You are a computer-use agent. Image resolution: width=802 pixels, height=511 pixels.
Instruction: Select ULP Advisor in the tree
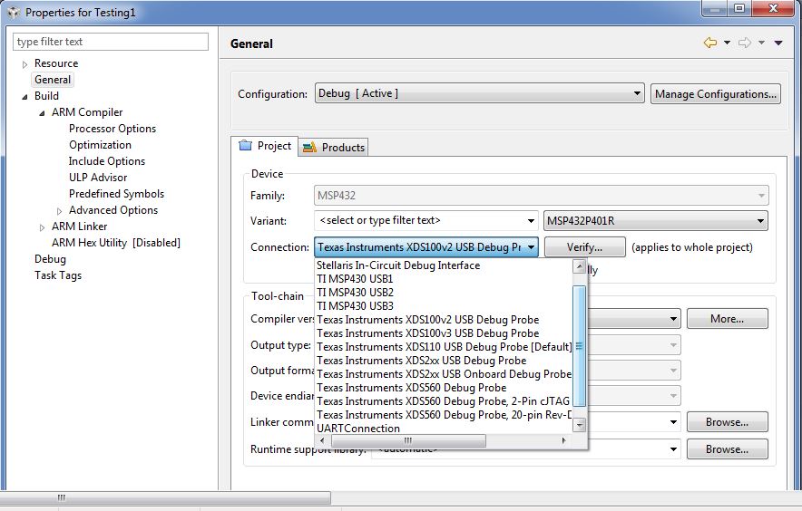click(x=98, y=178)
